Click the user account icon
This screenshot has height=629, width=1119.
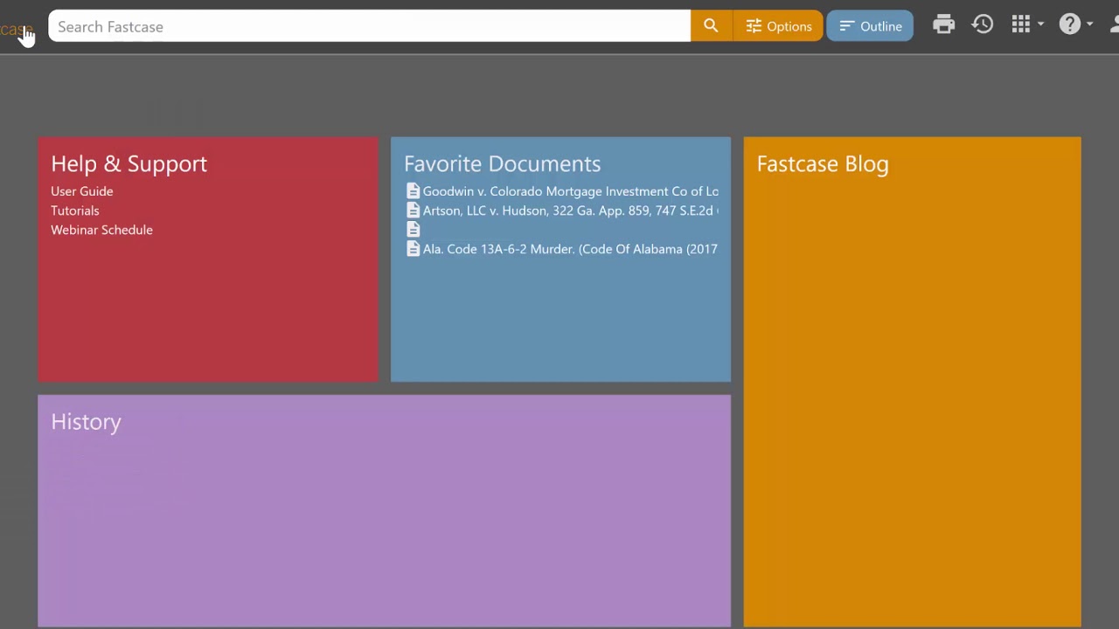click(x=1114, y=25)
